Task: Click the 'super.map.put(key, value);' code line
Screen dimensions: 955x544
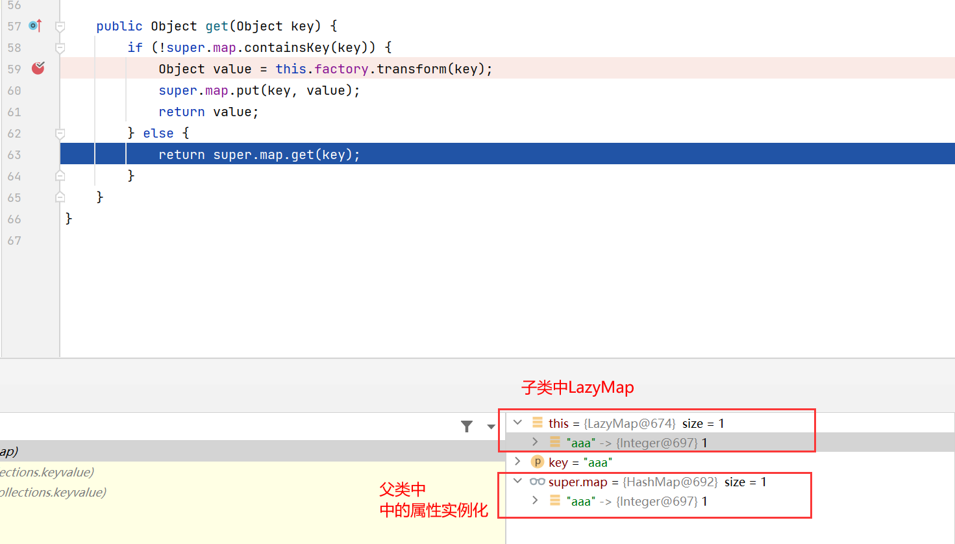Action: pos(259,90)
